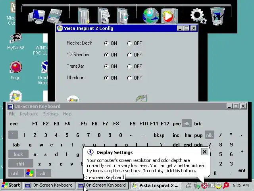Open the MyPal 68 desktop icon

tap(16, 42)
